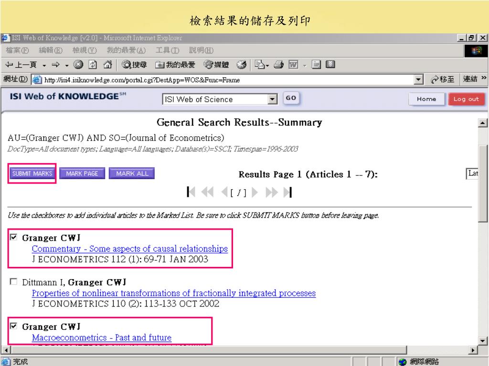Image resolution: width=489 pixels, height=366 pixels.
Task: Open the ISI Web of Science product dropdown
Action: click(220, 99)
